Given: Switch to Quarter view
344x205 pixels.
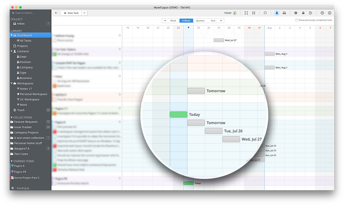Looking at the screenshot, I should (x=200, y=21).
